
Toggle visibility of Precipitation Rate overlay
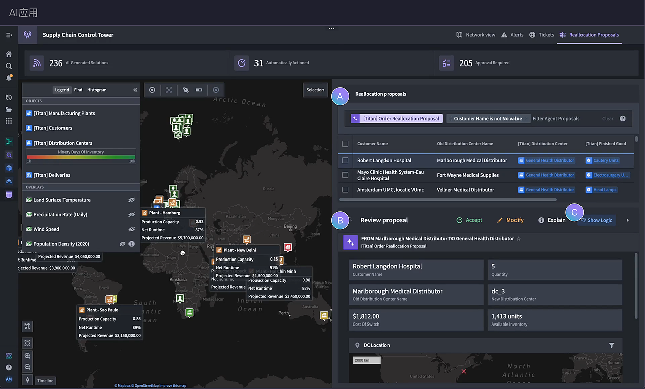click(x=132, y=214)
